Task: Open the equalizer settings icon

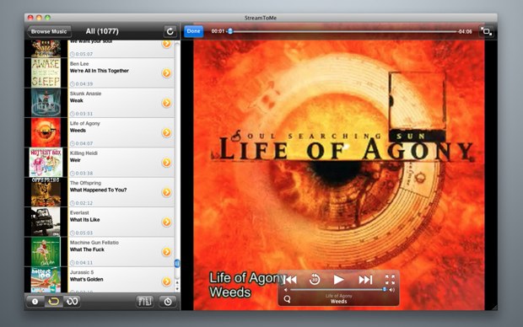Action: pos(145,302)
